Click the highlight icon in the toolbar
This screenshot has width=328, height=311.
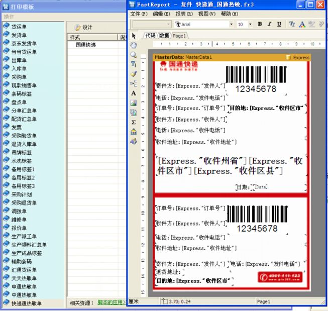[311, 24]
